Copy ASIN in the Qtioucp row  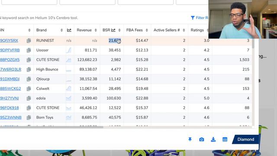29,79
